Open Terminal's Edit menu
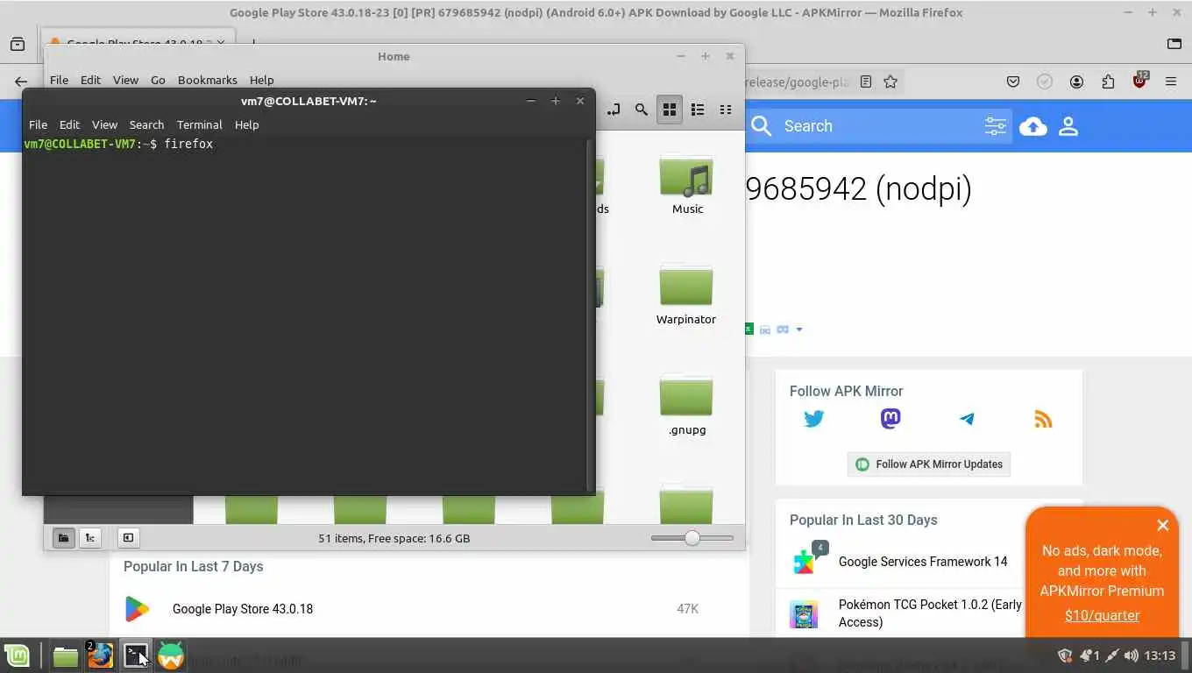The width and height of the screenshot is (1192, 673). [69, 124]
